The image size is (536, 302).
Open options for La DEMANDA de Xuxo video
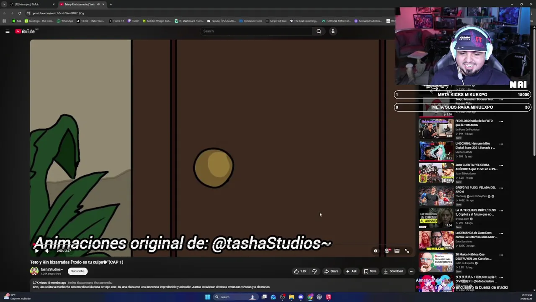click(501, 233)
